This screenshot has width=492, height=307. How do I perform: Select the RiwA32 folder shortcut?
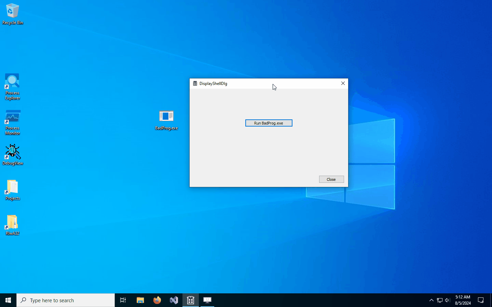(13, 225)
